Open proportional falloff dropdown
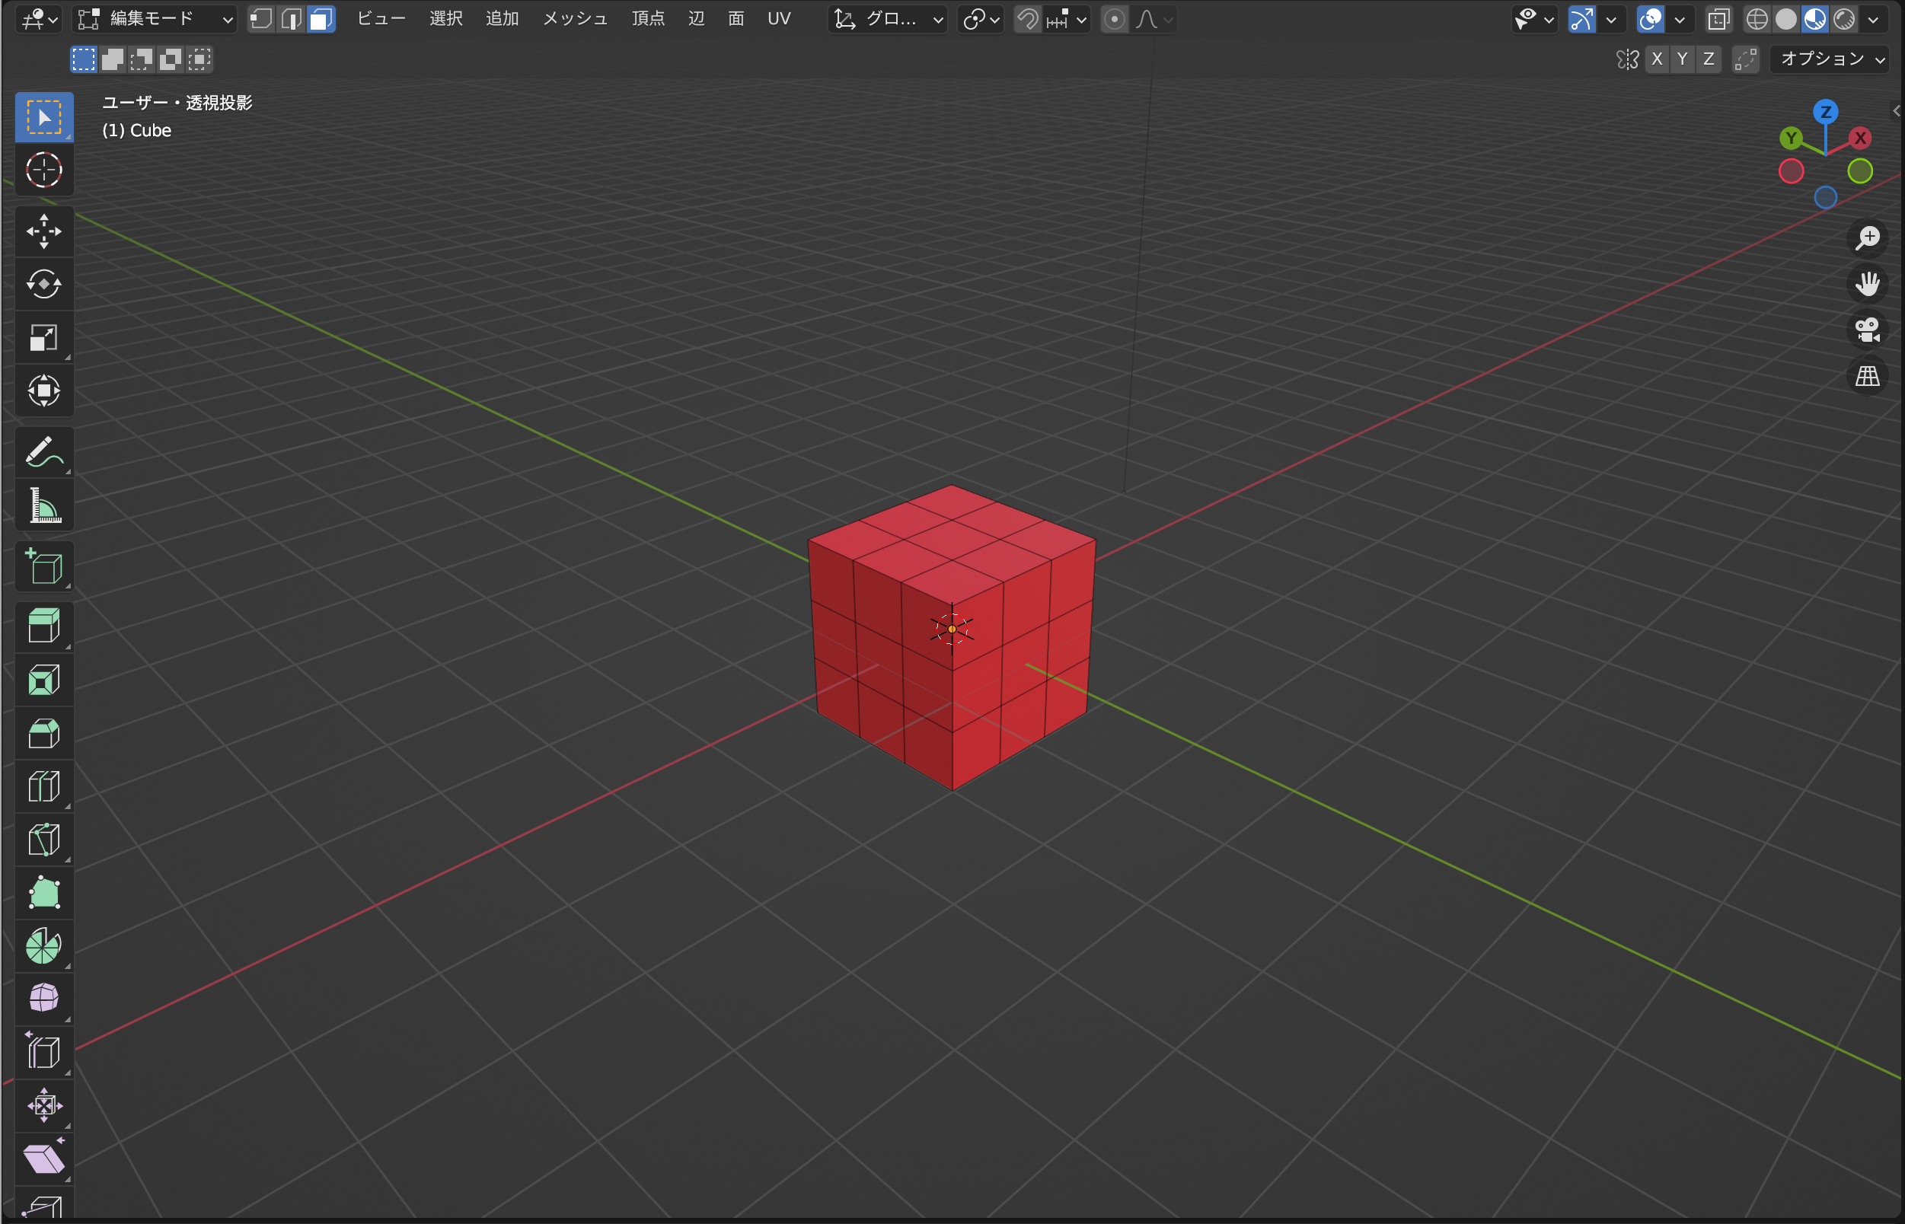 click(1154, 19)
